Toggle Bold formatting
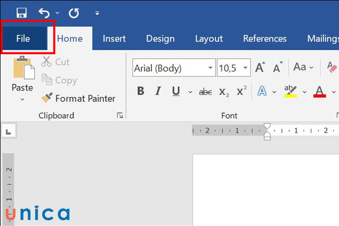 141,92
